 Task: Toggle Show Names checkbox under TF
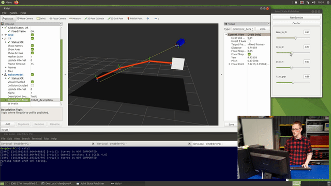point(32,46)
